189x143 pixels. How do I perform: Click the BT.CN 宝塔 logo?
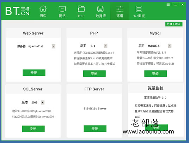coord(17,11)
